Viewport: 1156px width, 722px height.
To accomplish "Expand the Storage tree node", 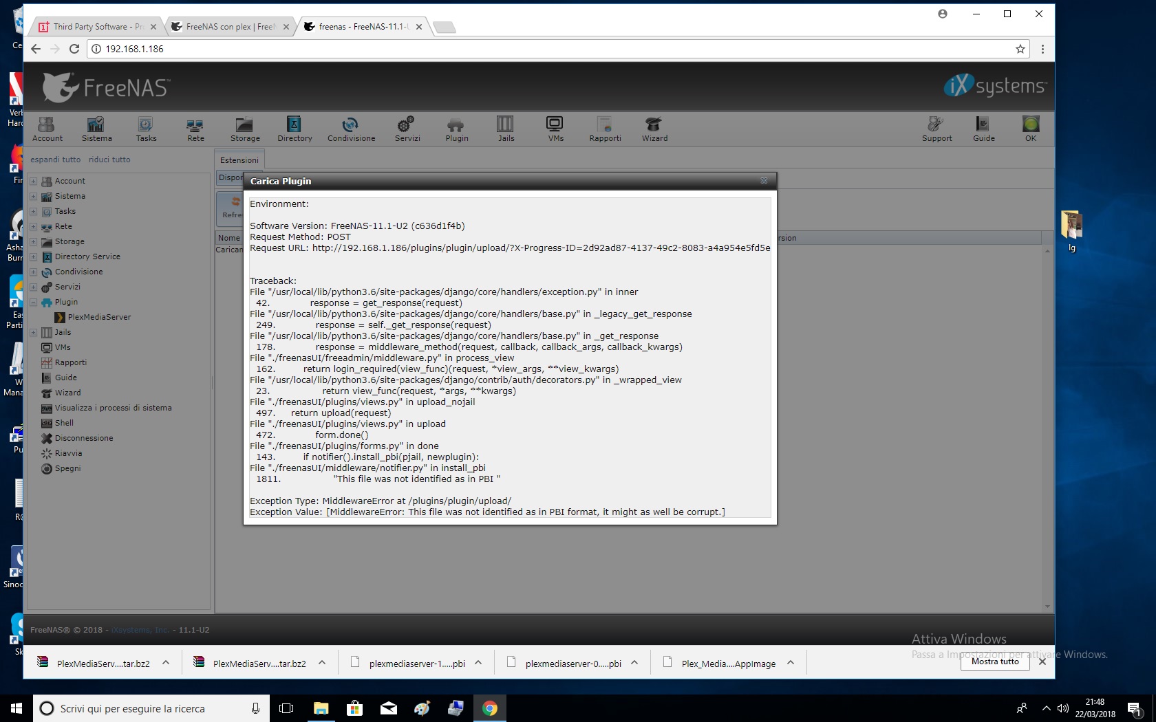I will 33,241.
